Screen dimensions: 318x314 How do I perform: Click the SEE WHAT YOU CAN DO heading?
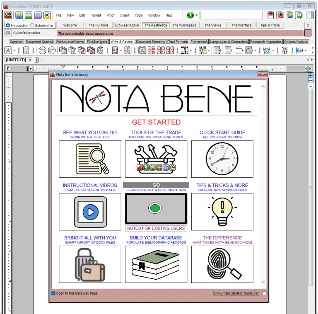90,133
